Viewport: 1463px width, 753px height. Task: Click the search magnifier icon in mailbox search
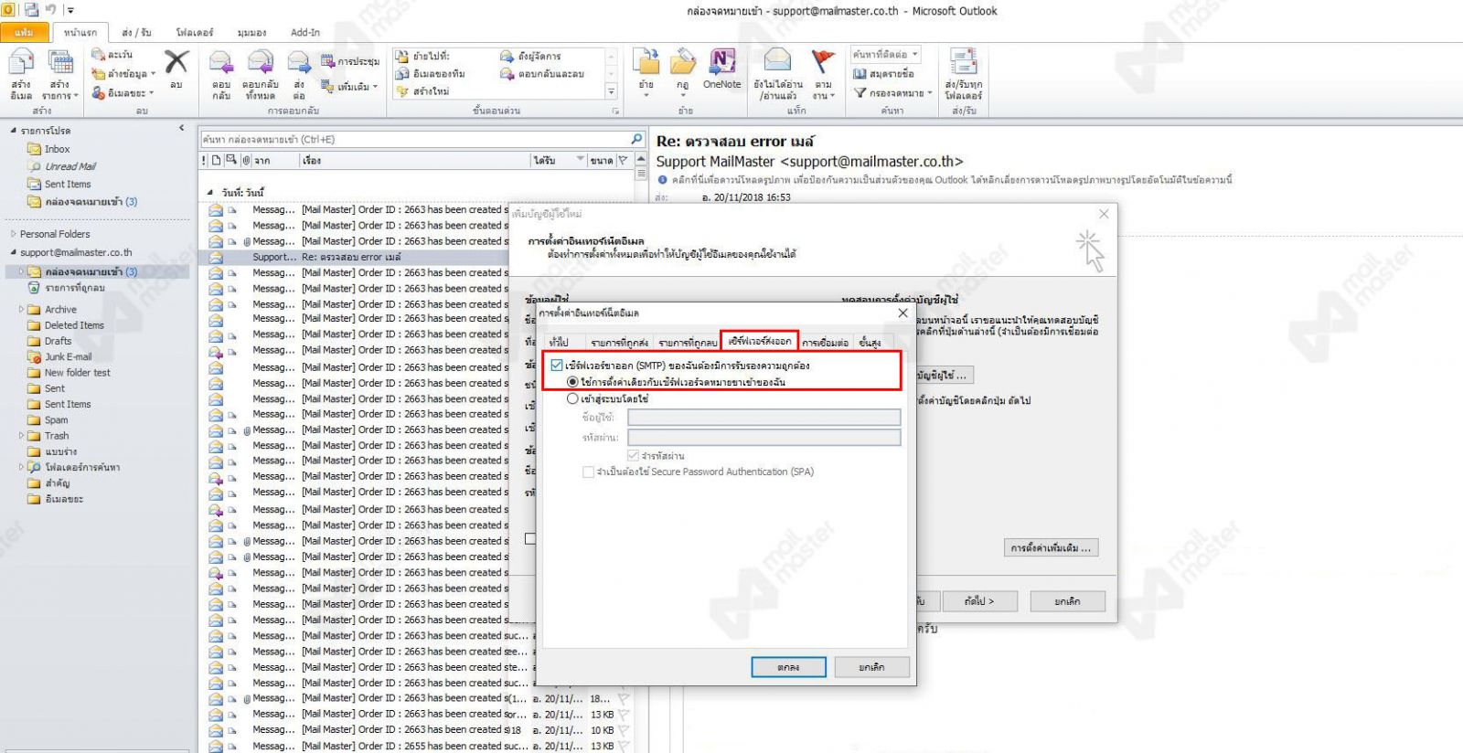tap(636, 139)
